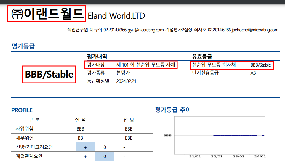Select 사업위험 실적 BBB cell
The height and width of the screenshot is (164, 285).
[80, 129]
